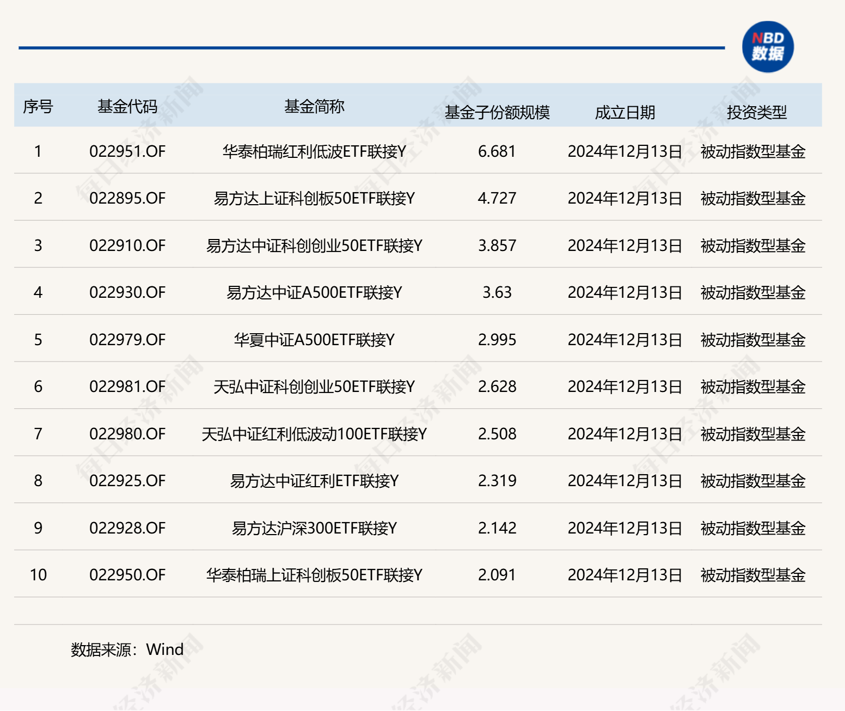The width and height of the screenshot is (845, 711).
Task: Click the date in row 022980.OF
Action: (x=625, y=434)
